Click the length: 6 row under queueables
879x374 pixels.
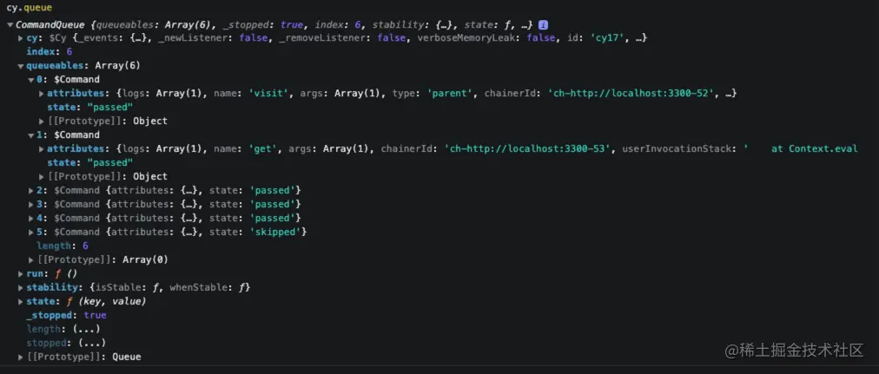click(63, 246)
